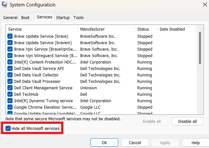Toggle Dell Client Management Service checkbox
This screenshot has height=148, width=209.
10,88
